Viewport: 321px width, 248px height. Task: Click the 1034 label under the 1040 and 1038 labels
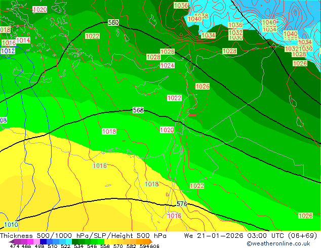[x=208, y=35]
